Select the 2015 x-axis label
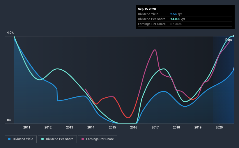 point(112,127)
